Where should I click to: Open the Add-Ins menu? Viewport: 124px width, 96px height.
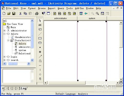(79, 8)
